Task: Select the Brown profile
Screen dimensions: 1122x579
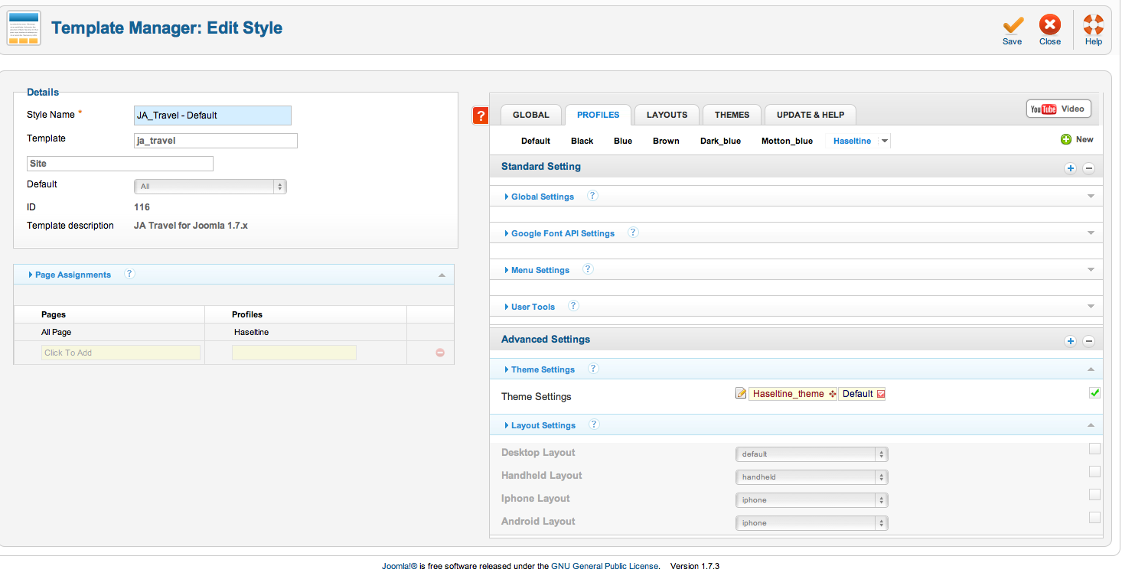Action: (x=666, y=141)
